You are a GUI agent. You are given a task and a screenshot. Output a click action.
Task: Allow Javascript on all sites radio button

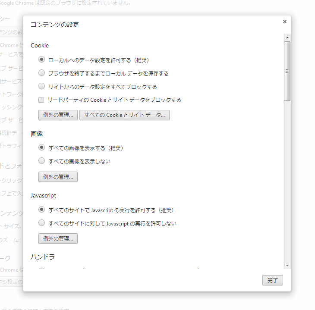tap(42, 210)
